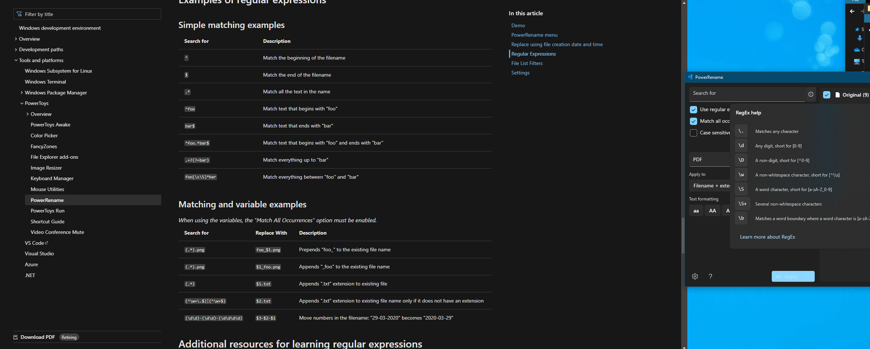This screenshot has height=349, width=870.
Task: Click the info icon beside the Search field
Action: tap(811, 94)
